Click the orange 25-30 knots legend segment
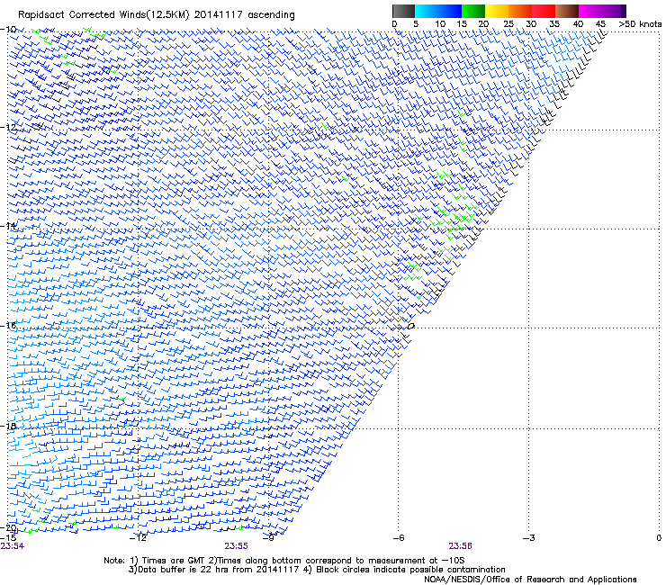Image resolution: width=666 pixels, height=585 pixels. (x=520, y=11)
